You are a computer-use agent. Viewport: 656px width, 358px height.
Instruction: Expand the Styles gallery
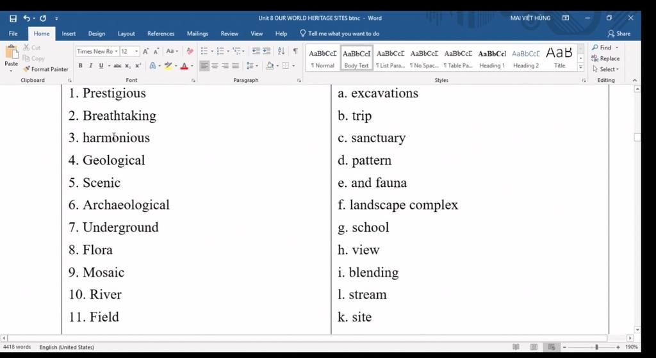coord(580,67)
